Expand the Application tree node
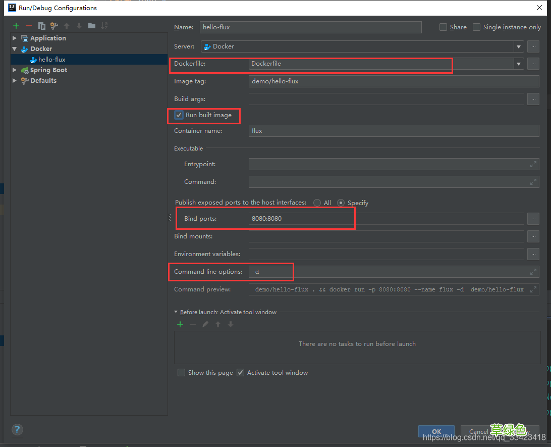551x447 pixels. (15, 38)
